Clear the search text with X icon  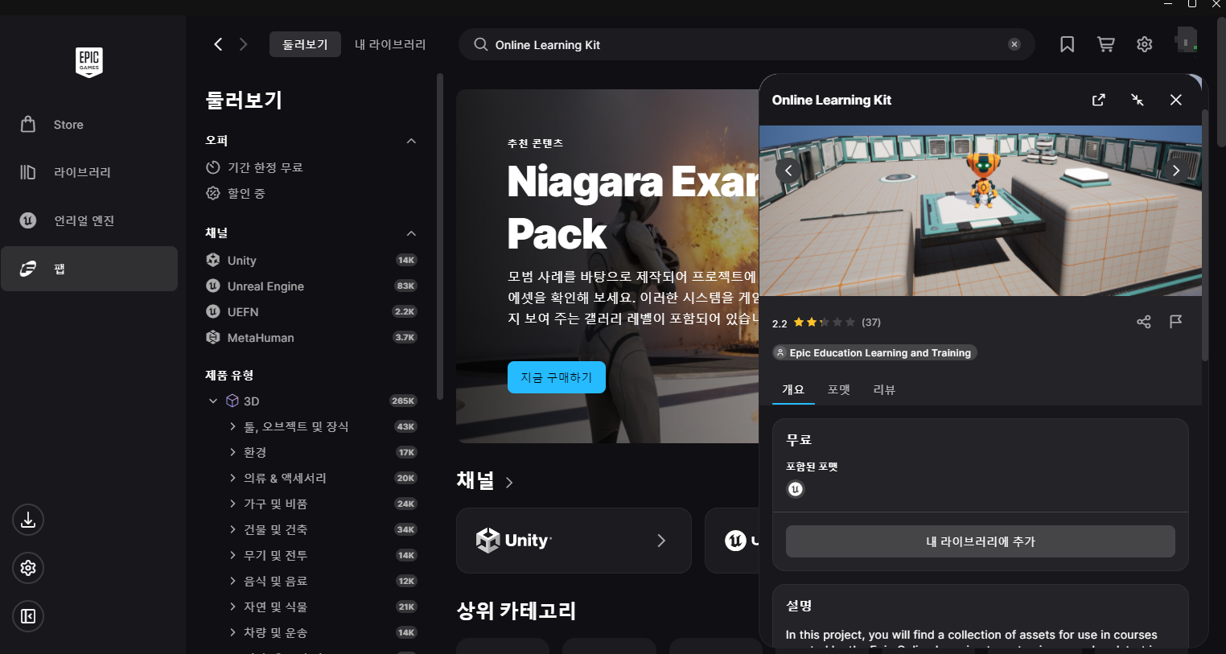click(x=1014, y=44)
